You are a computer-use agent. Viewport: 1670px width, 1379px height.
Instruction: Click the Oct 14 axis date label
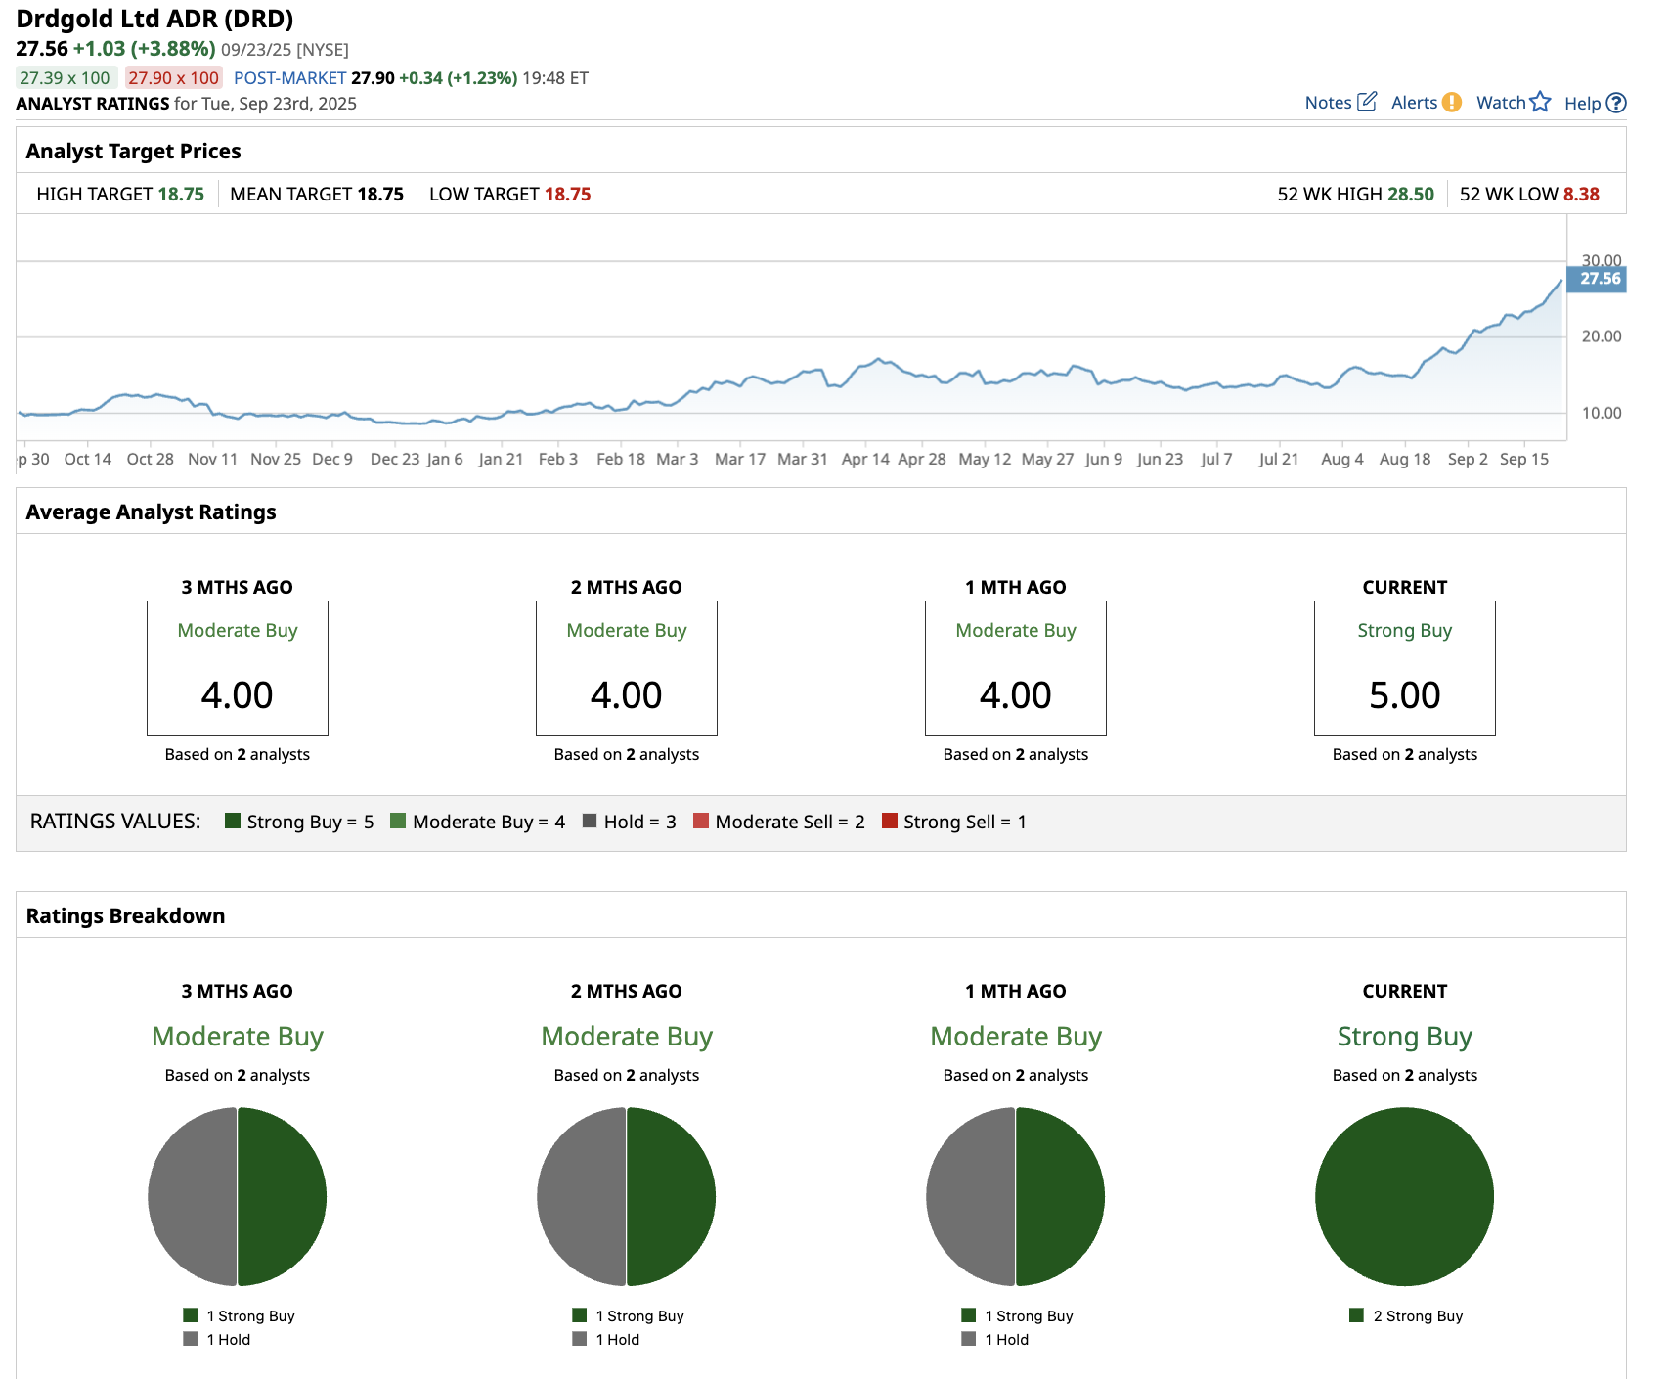[88, 459]
